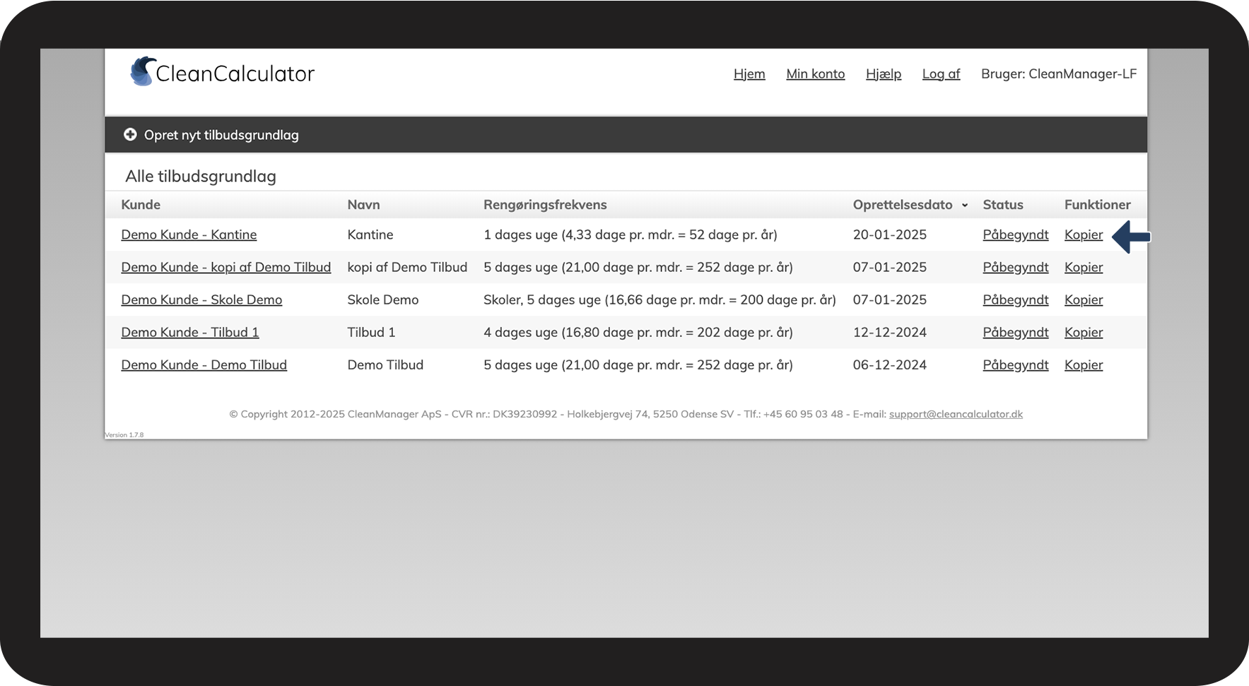Click Kopier for Tilbud 1 row
Viewport: 1249px width, 686px height.
[x=1084, y=332]
